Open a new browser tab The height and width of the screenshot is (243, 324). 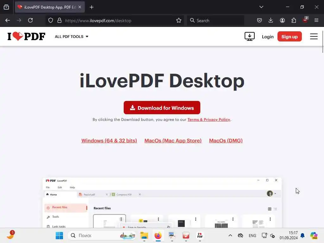[91, 7]
